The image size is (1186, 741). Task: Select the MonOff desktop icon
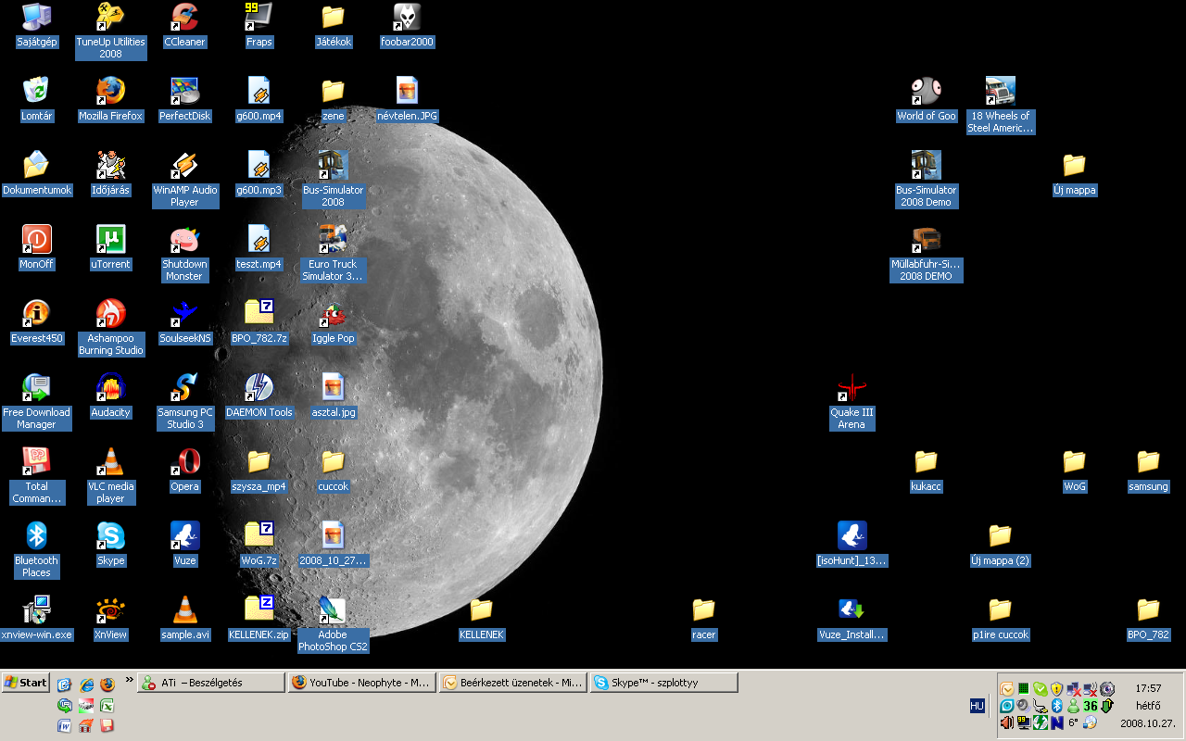coord(36,248)
